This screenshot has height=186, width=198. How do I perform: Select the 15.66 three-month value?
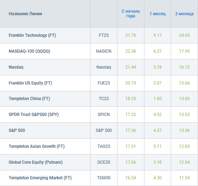coord(185,83)
